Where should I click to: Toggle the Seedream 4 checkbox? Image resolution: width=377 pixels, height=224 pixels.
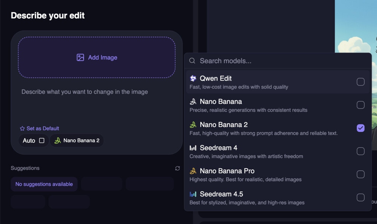tap(360, 151)
